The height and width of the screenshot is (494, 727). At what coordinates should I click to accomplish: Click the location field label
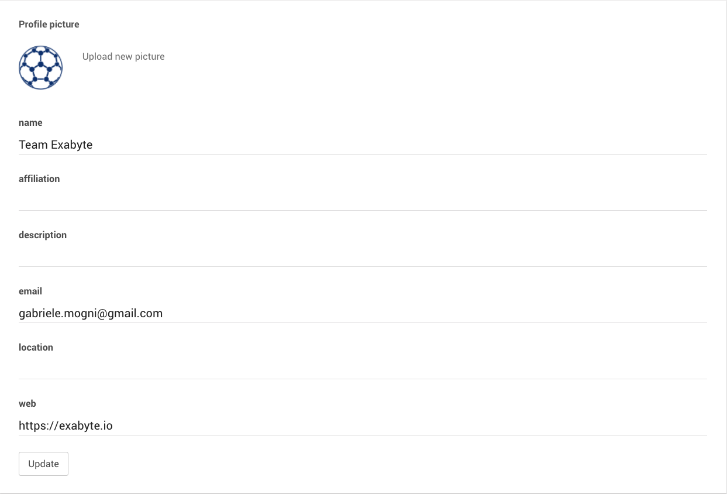tap(36, 348)
